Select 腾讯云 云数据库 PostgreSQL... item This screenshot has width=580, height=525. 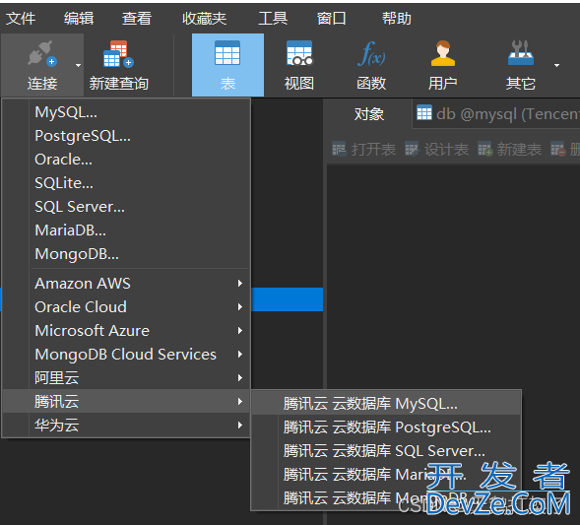click(x=386, y=427)
